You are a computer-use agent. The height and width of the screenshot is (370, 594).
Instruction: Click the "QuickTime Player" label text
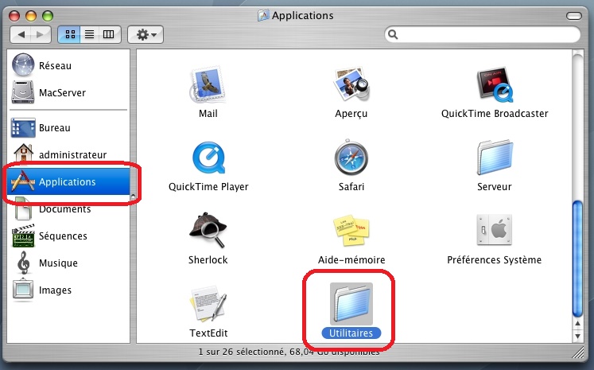coord(208,186)
